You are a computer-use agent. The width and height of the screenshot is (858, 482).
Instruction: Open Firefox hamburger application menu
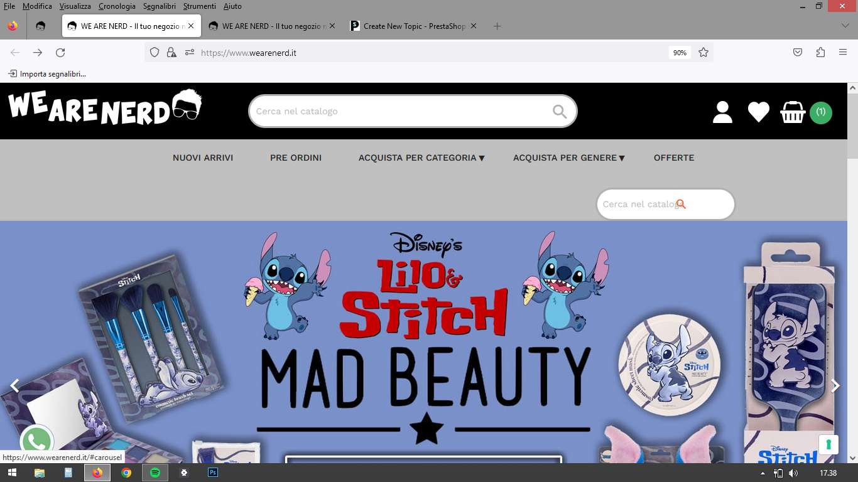pyautogui.click(x=843, y=53)
